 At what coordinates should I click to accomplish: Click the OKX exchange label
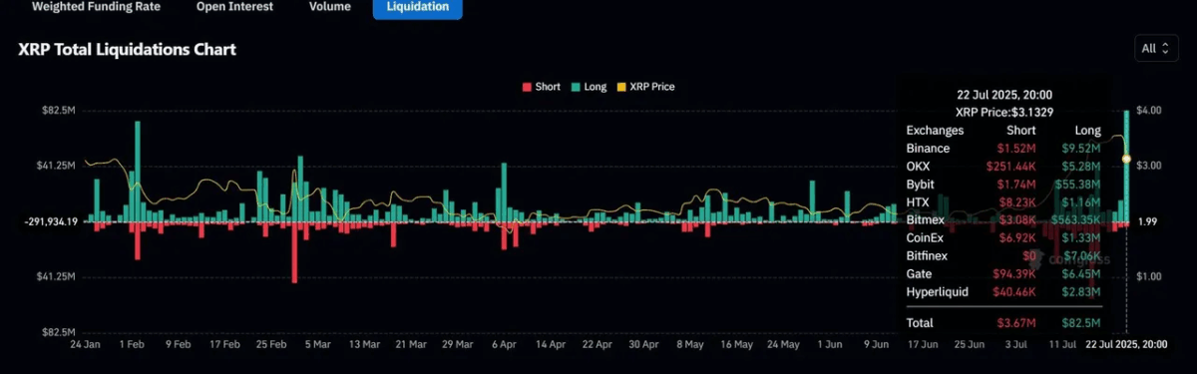point(918,167)
